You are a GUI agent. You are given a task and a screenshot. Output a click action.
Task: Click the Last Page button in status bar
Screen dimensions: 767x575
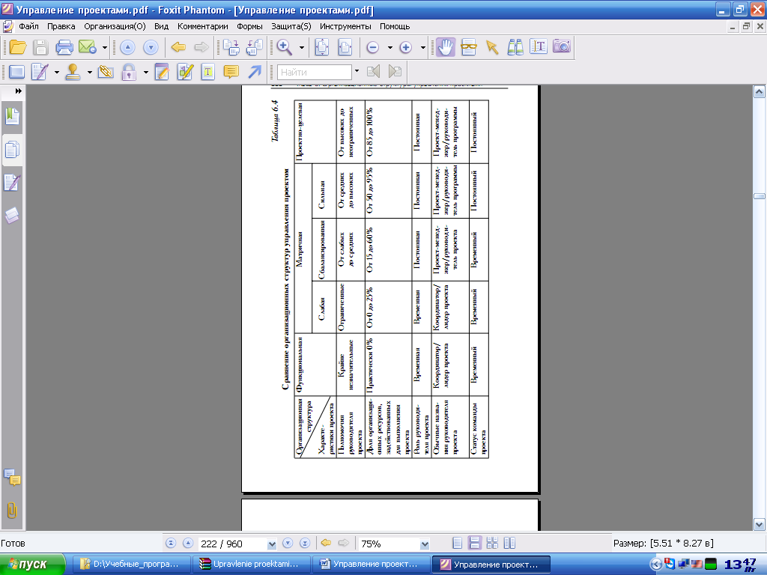(305, 544)
